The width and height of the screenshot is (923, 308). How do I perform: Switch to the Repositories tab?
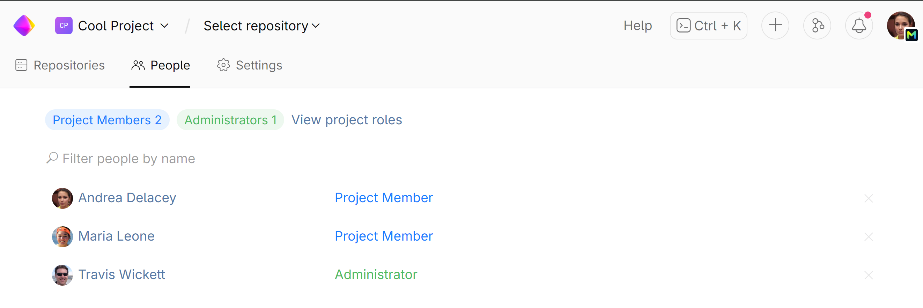tap(60, 65)
